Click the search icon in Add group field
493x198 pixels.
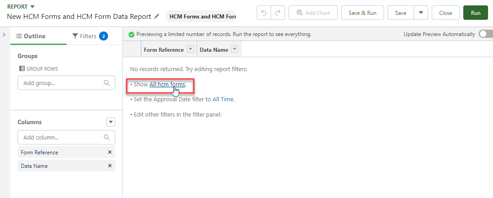coord(107,83)
